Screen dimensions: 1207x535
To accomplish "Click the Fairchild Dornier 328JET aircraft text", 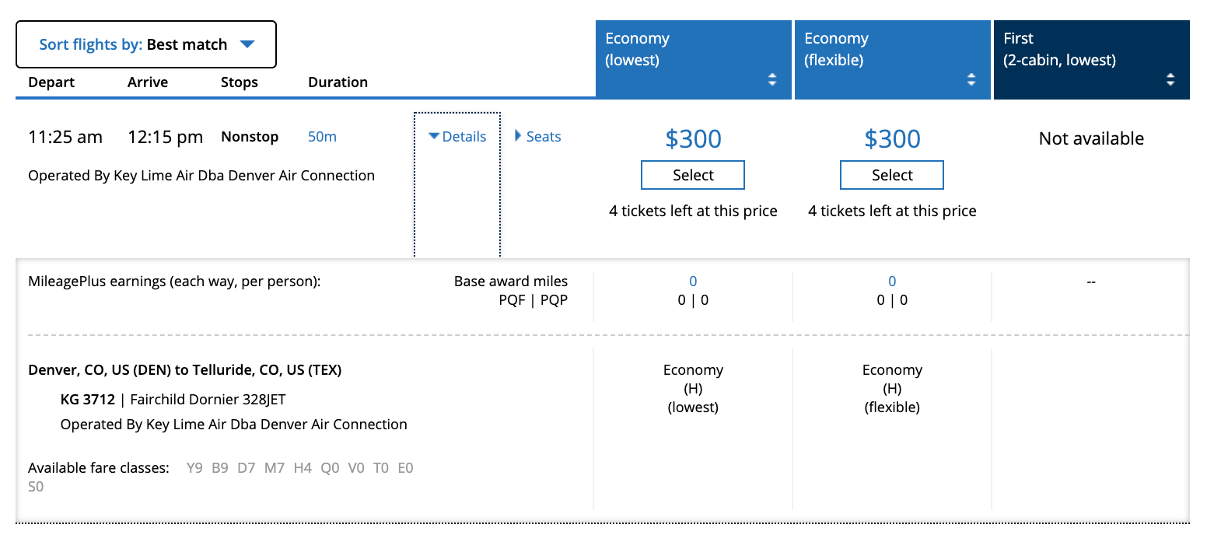I will (208, 400).
